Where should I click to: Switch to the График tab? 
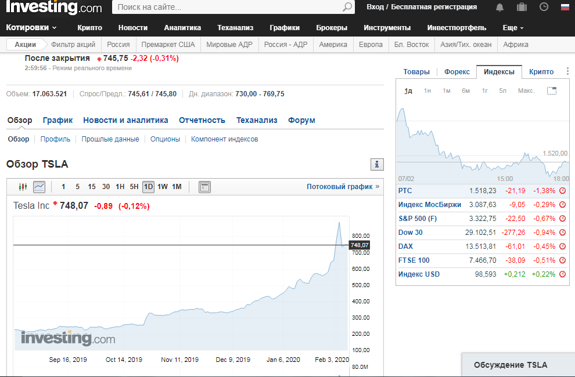point(57,120)
